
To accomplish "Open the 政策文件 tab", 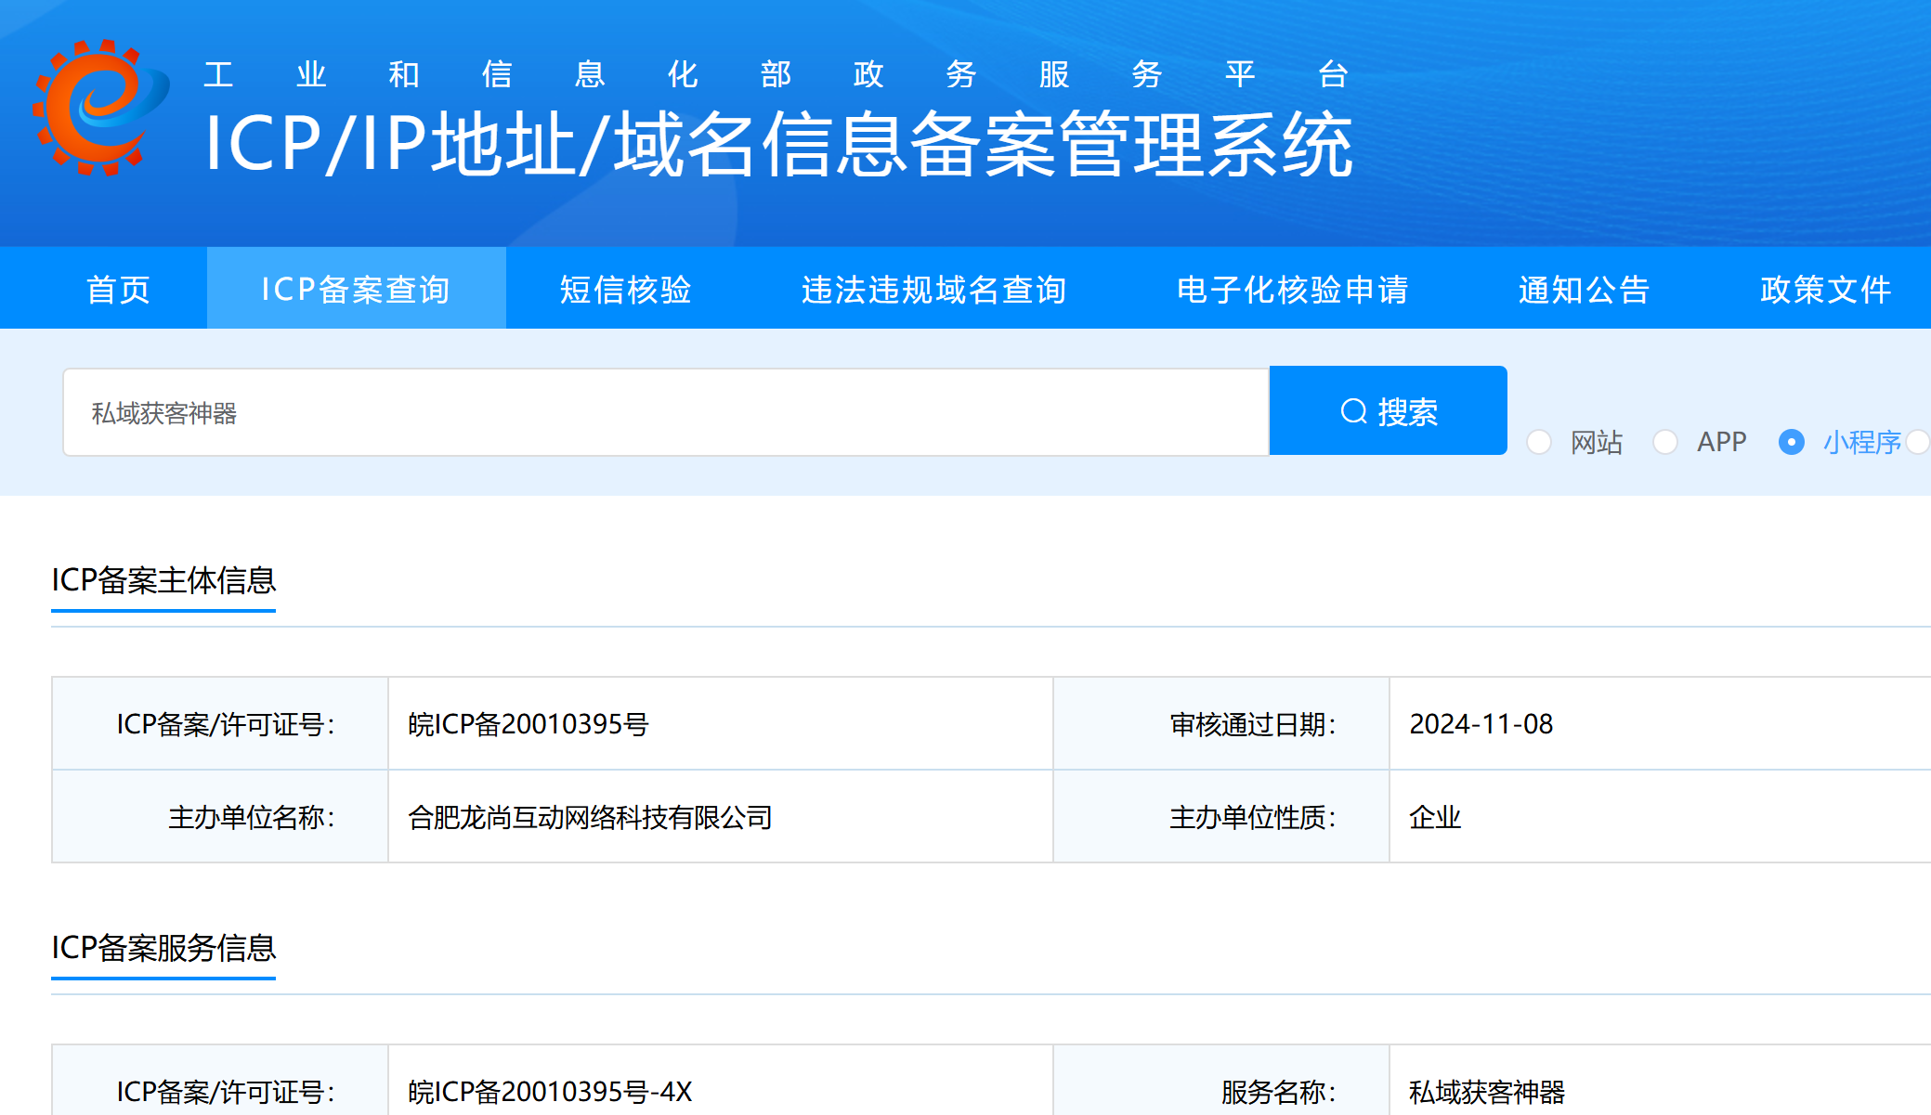I will click(x=1825, y=289).
